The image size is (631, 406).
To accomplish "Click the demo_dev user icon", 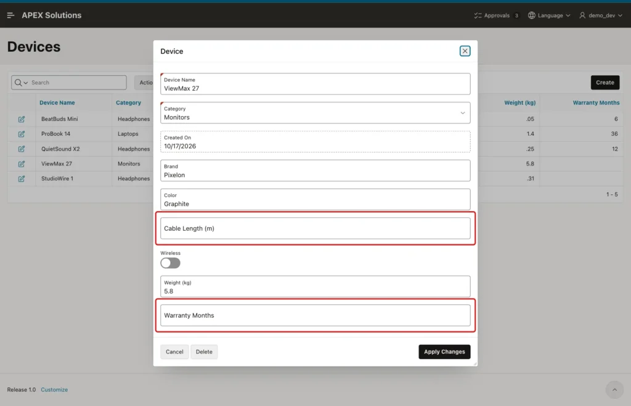I will (x=582, y=15).
